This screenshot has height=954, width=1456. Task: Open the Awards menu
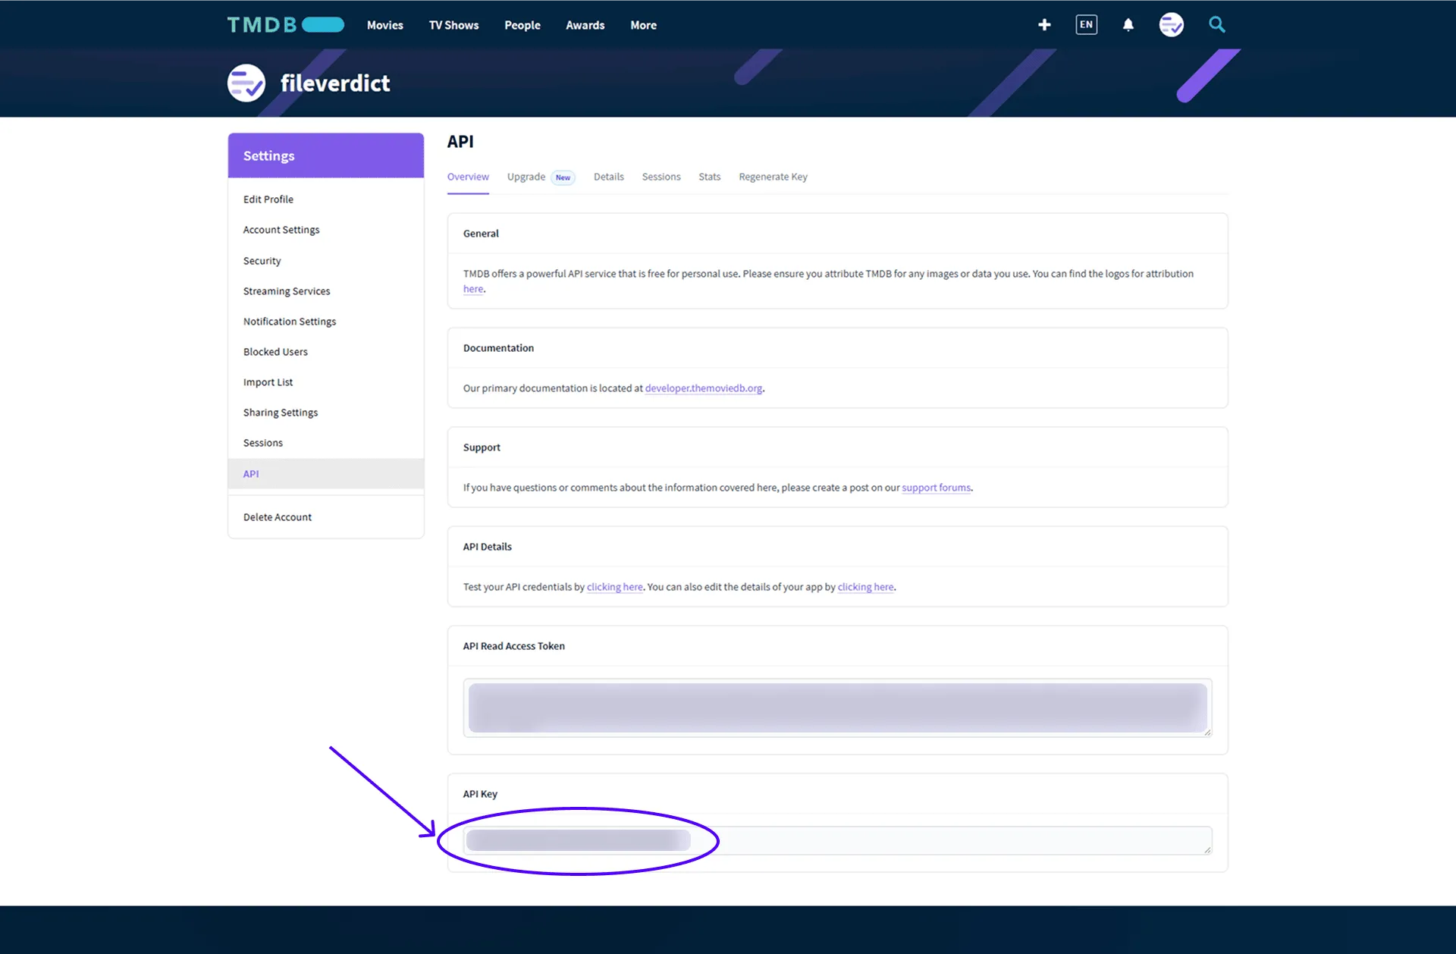coord(585,25)
